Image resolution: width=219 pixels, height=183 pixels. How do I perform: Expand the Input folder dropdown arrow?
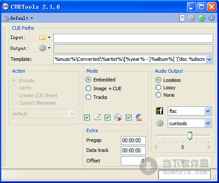click(x=49, y=38)
